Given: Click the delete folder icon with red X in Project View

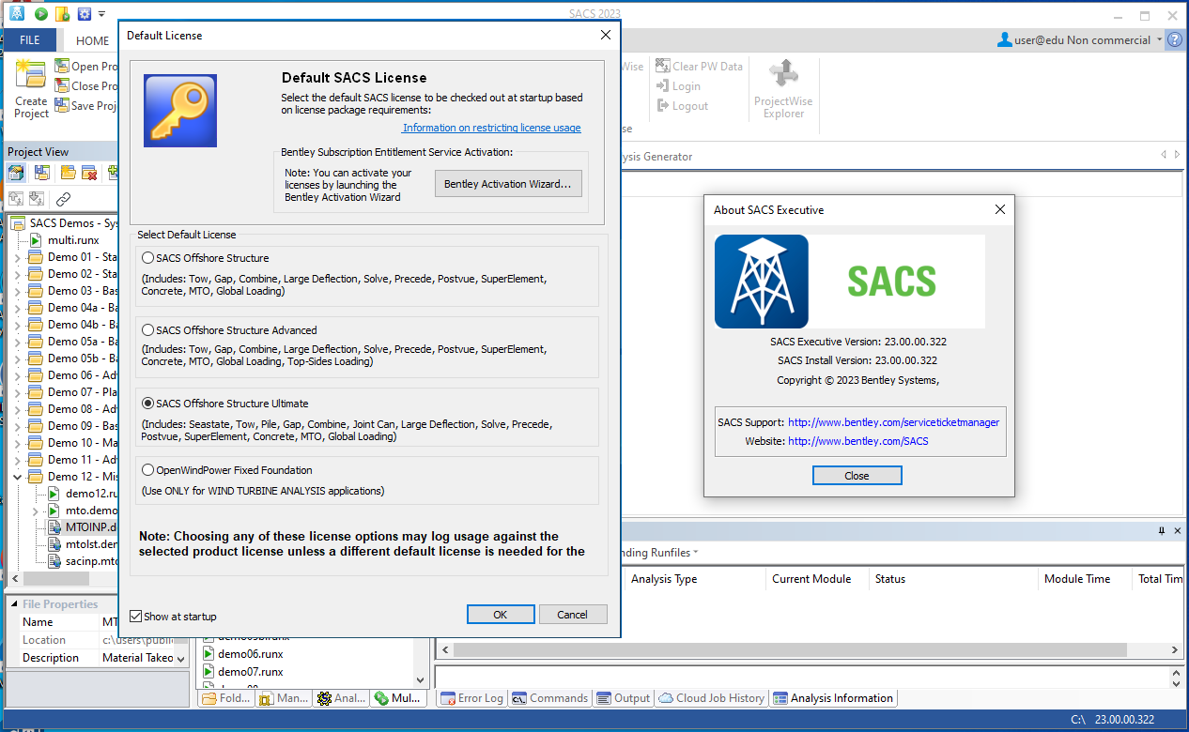Looking at the screenshot, I should tap(90, 173).
